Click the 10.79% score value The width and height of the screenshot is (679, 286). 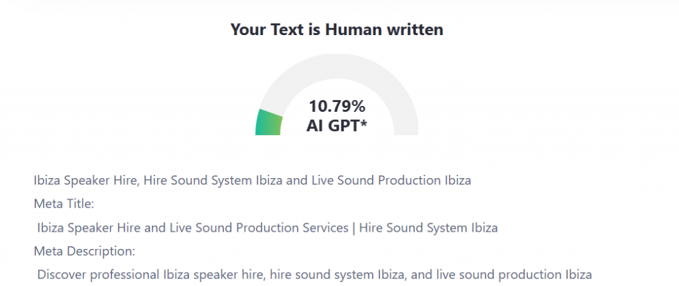(337, 106)
